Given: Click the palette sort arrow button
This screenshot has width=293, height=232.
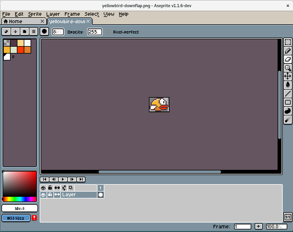Looking at the screenshot, I should coord(15,32).
